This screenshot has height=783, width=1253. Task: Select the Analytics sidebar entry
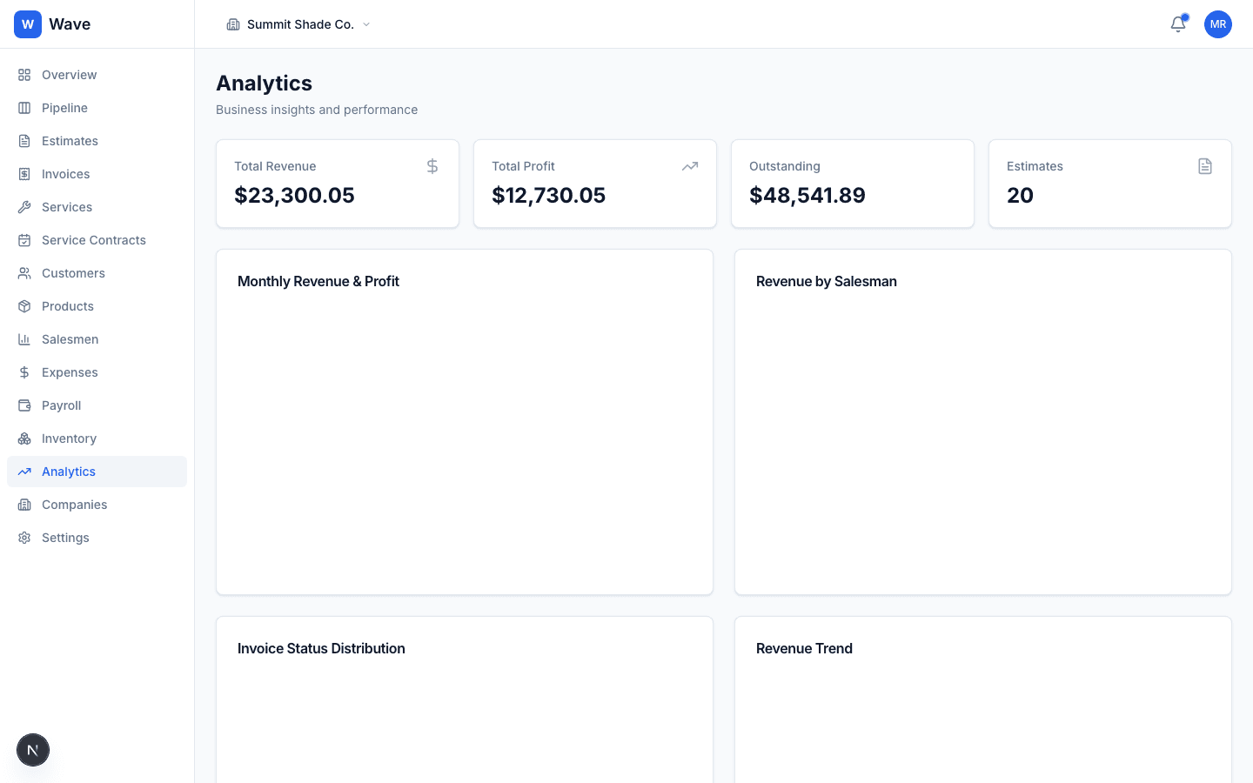coord(68,472)
